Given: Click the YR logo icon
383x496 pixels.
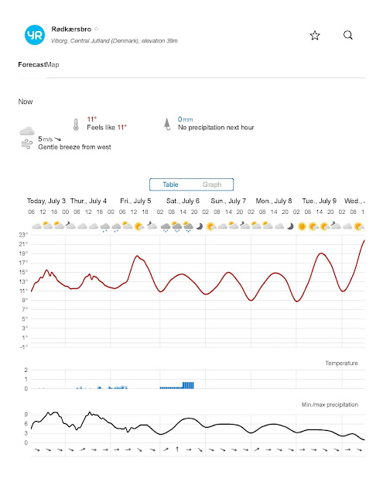Looking at the screenshot, I should click(35, 35).
